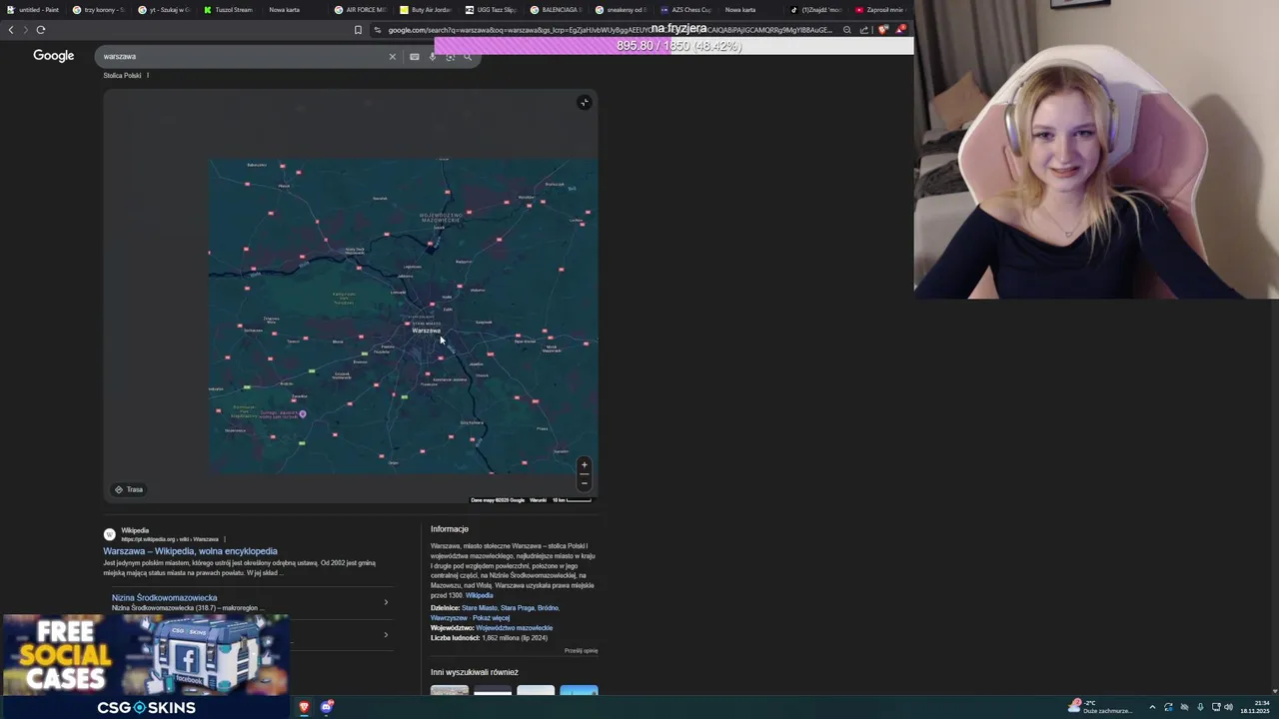Click Prześlij opinię feedback link
The image size is (1279, 719).
(x=581, y=651)
